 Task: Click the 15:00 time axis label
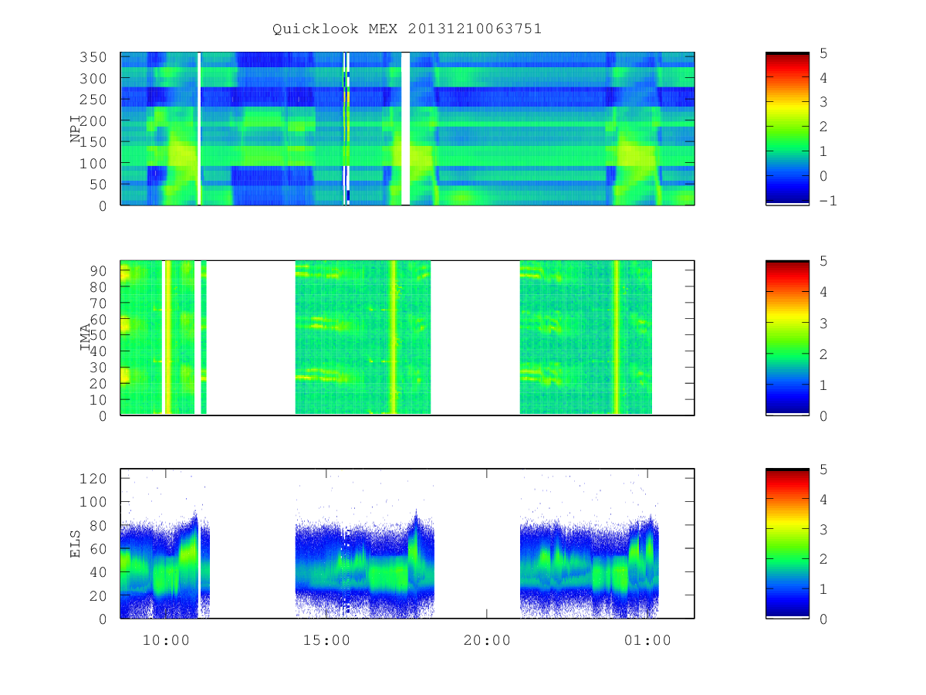click(326, 640)
